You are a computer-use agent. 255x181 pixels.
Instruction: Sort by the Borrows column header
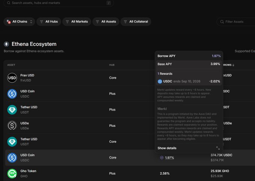click(x=228, y=65)
